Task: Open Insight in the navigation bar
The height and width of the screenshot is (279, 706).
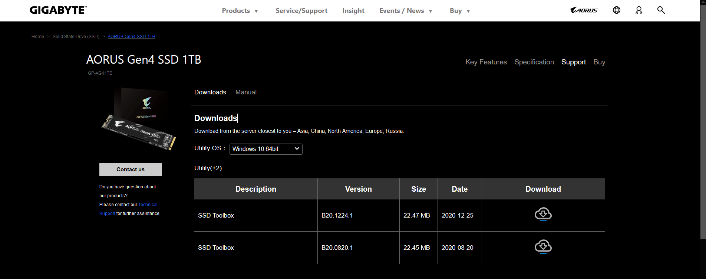Action: [x=353, y=11]
